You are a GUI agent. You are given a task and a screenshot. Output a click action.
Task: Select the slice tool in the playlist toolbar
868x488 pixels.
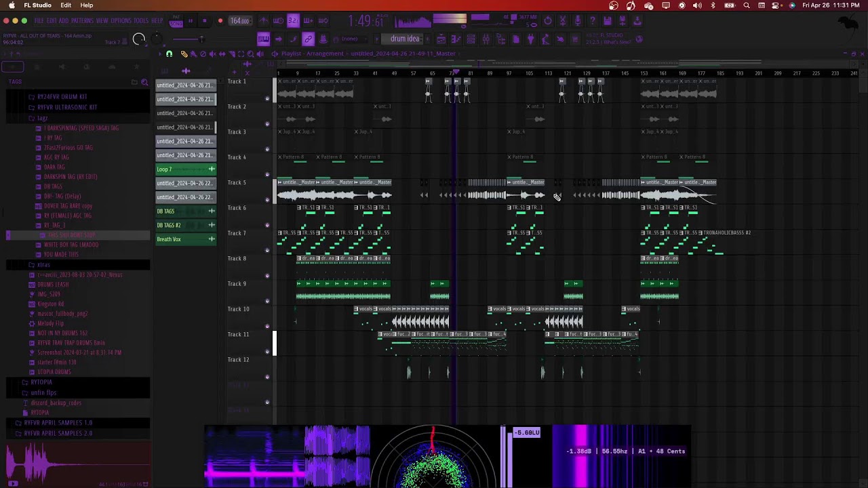[231, 54]
